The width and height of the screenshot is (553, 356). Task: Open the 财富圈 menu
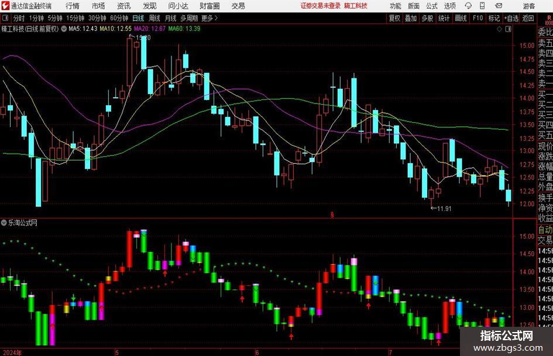[209, 6]
